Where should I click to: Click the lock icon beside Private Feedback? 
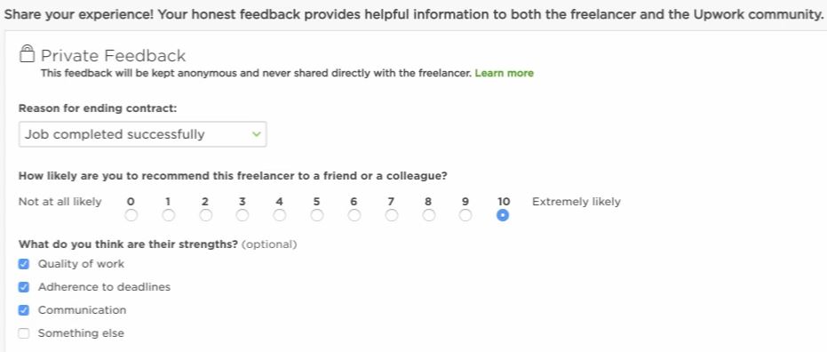27,54
